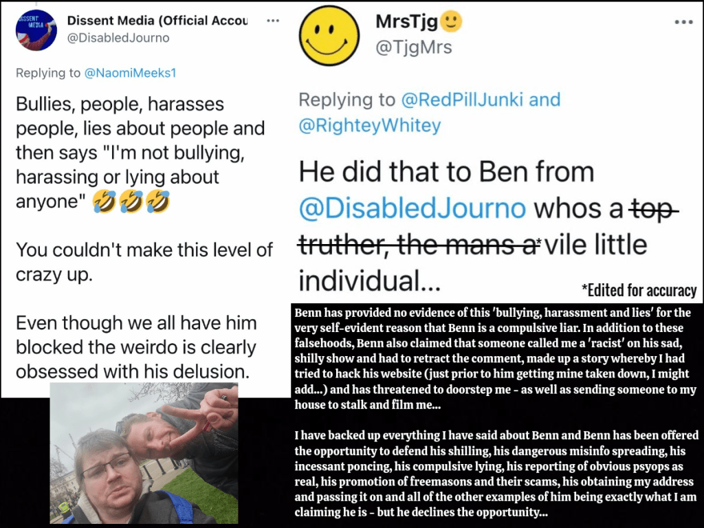
Task: Click the @DisabledJourno handle under Dissent Media
Action: pos(118,38)
